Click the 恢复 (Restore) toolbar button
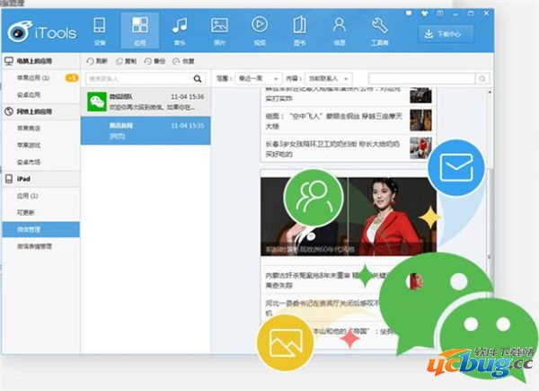Viewport: 539px width, 391px height. coord(183,60)
